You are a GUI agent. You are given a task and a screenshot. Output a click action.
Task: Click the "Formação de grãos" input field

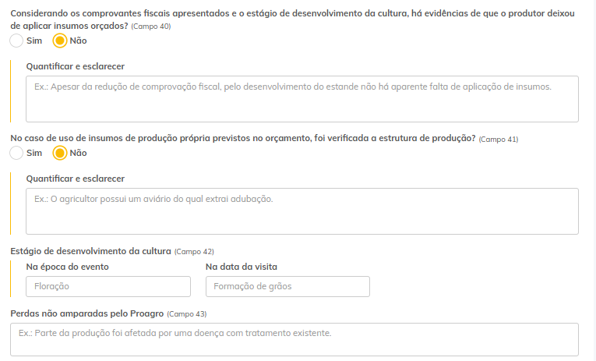pos(287,287)
